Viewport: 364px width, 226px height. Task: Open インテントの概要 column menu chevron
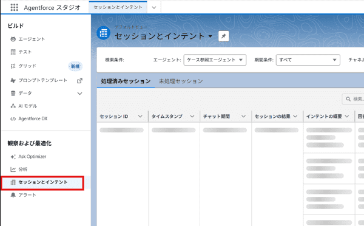pyautogui.click(x=347, y=116)
